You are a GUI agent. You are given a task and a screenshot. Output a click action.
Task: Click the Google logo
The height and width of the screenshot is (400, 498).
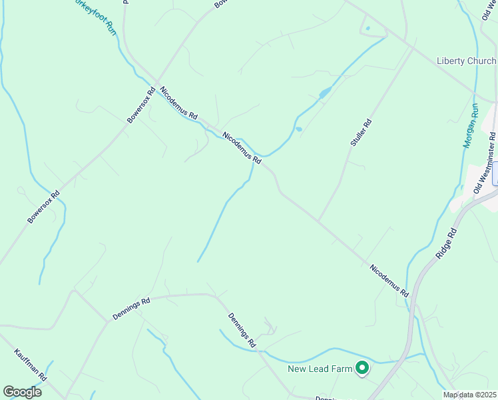point(22,392)
